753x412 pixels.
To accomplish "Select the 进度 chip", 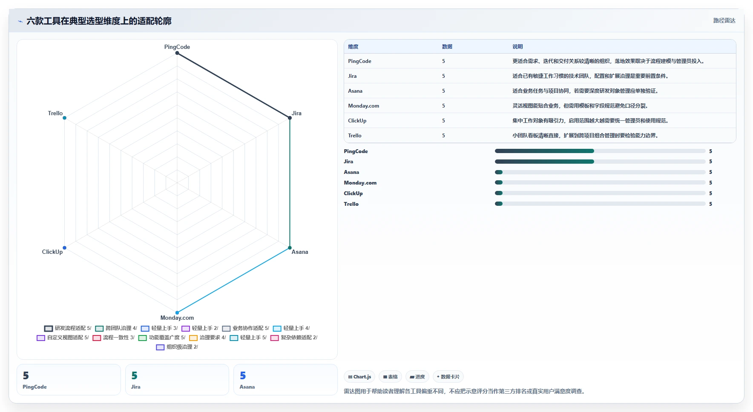I will pos(417,377).
